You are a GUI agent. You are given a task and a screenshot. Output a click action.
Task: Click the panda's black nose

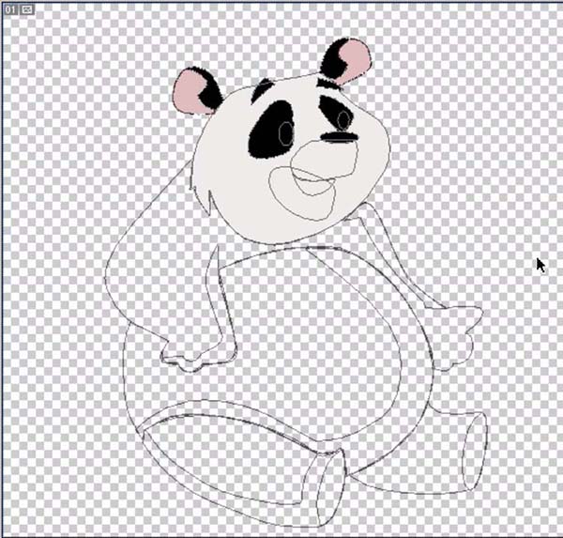tap(340, 137)
